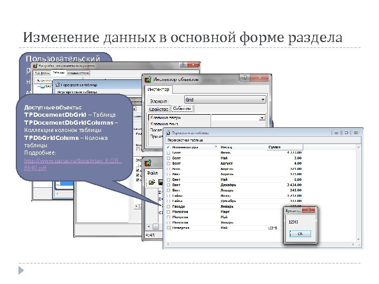Click the Месяц column header
The height and width of the screenshot is (284, 379).
point(243,147)
